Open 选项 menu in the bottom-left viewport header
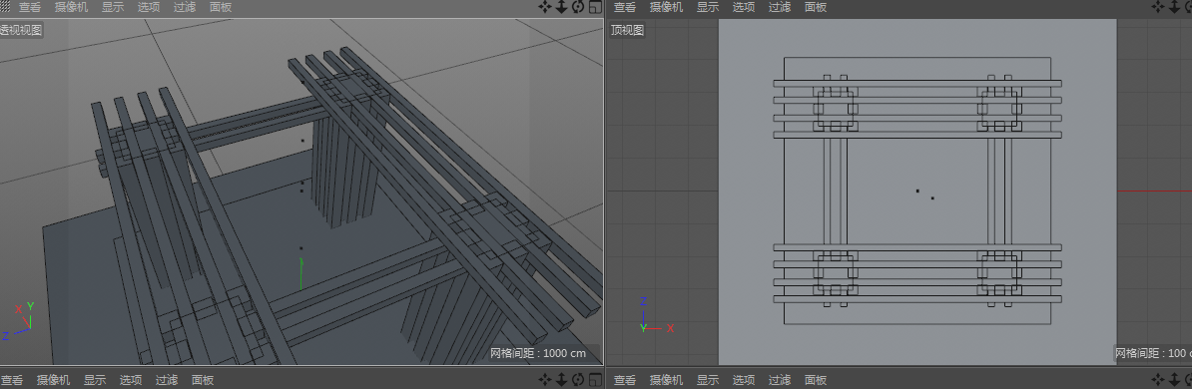This screenshot has height=389, width=1192. pyautogui.click(x=131, y=380)
